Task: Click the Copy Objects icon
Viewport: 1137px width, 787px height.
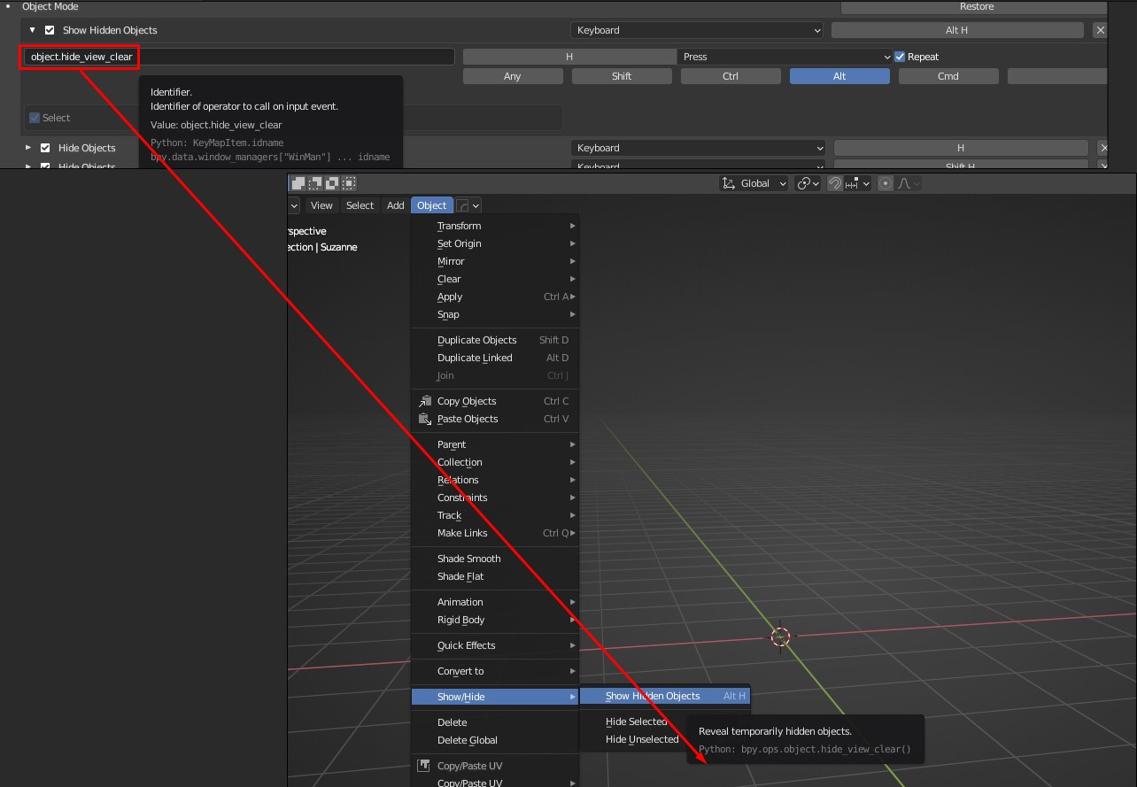Action: pos(425,401)
